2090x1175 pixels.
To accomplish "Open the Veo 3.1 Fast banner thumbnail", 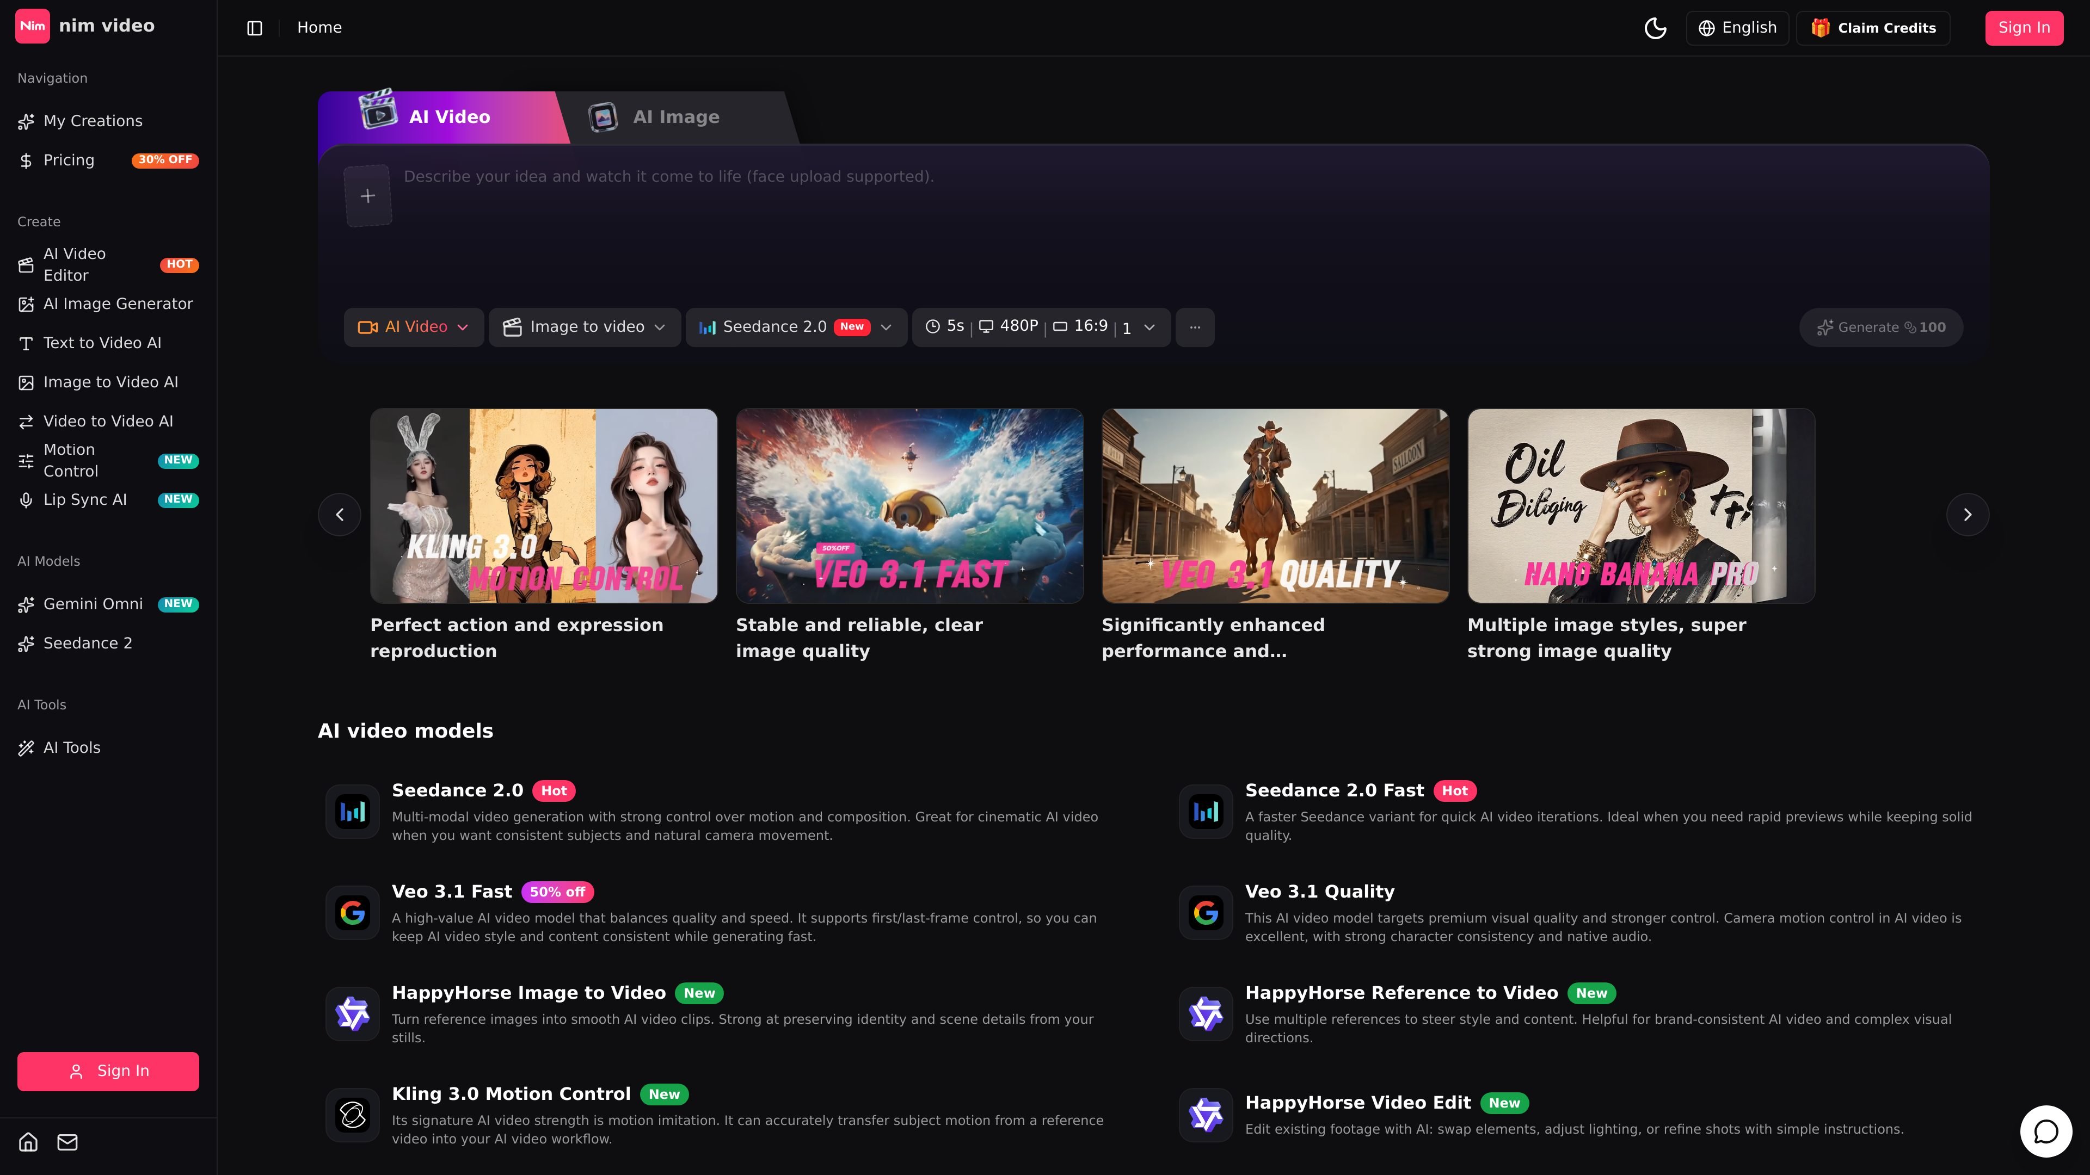I will click(909, 506).
